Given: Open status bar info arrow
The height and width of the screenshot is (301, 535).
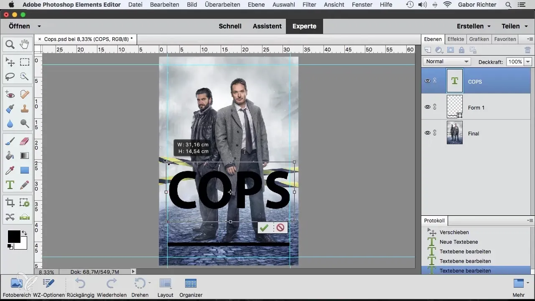Looking at the screenshot, I should (133, 271).
